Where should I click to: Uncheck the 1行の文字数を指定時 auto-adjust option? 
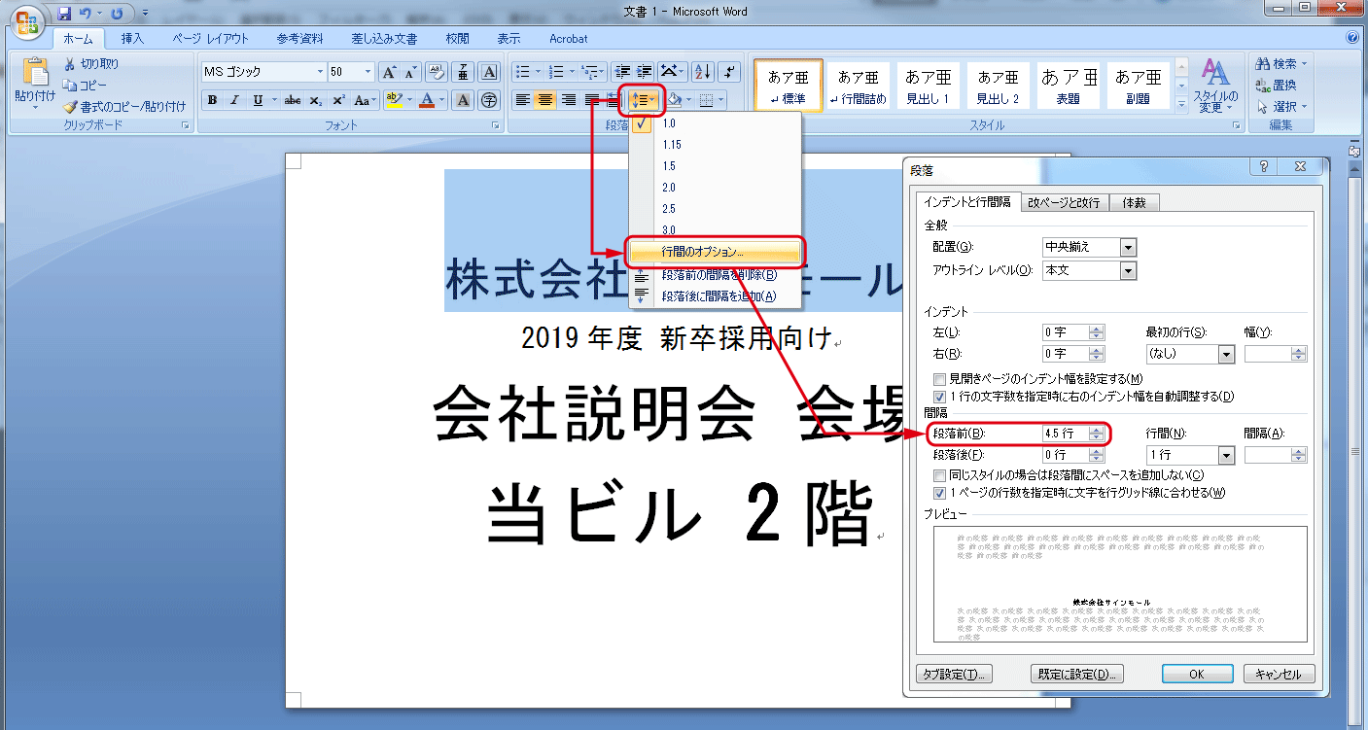(939, 396)
